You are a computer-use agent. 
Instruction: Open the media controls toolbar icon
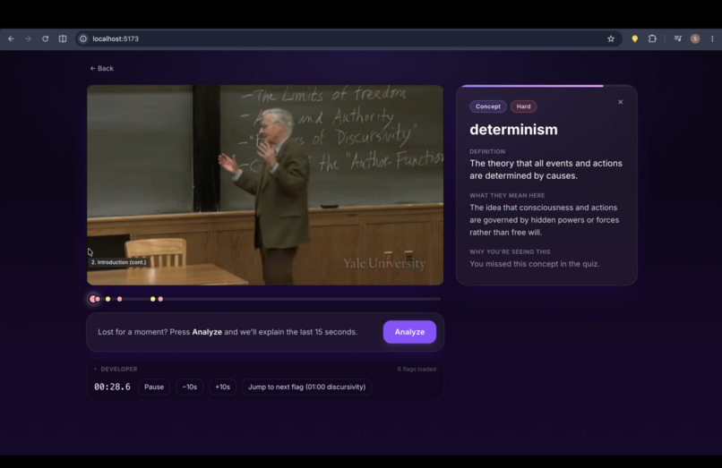[678, 38]
